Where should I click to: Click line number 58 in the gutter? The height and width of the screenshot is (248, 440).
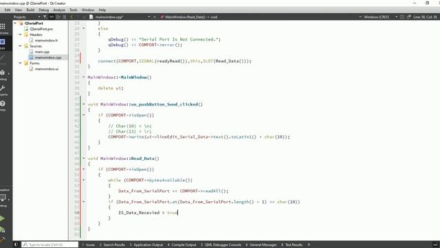tap(76, 213)
